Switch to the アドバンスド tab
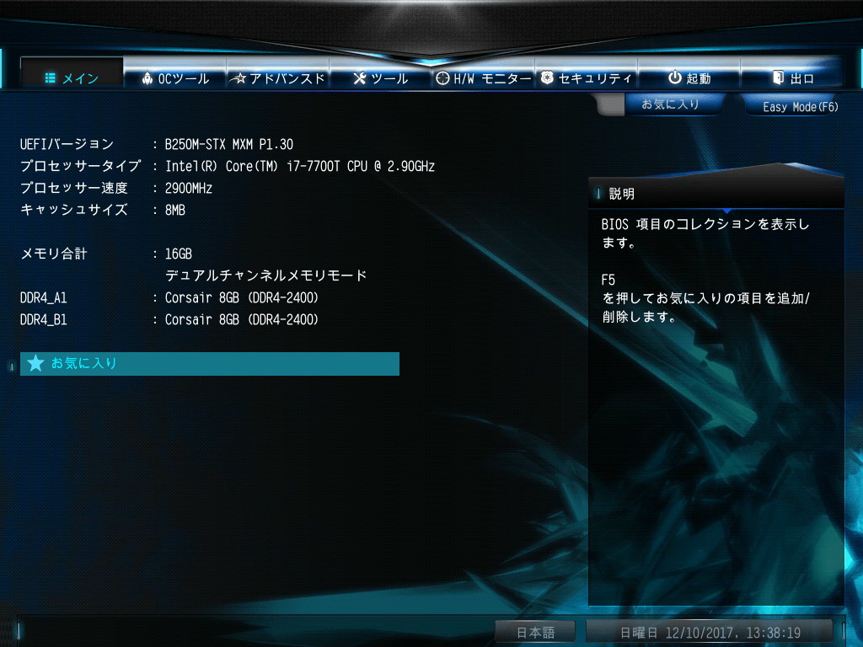Image resolution: width=863 pixels, height=647 pixels. [x=277, y=75]
